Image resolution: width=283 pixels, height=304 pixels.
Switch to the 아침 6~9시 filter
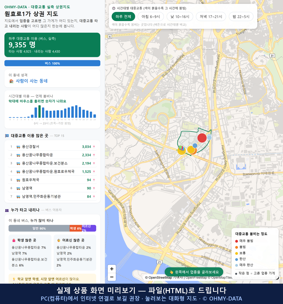point(151,17)
